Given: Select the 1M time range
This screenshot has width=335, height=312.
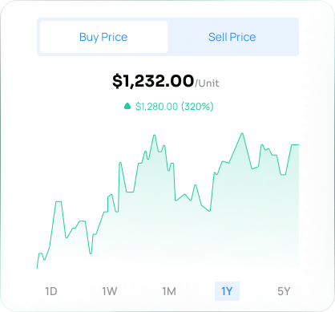Looking at the screenshot, I should click(169, 291).
